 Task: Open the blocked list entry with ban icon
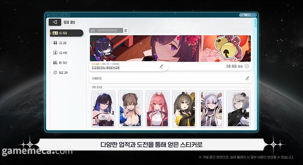(60, 73)
